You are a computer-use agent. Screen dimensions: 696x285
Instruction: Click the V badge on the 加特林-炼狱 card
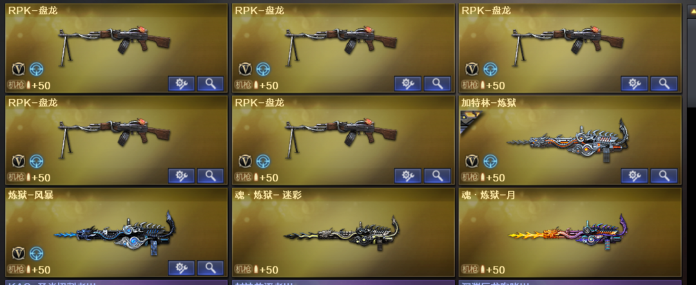tap(471, 161)
